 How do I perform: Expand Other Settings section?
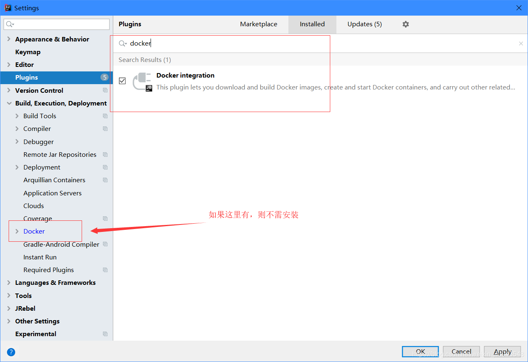click(9, 321)
